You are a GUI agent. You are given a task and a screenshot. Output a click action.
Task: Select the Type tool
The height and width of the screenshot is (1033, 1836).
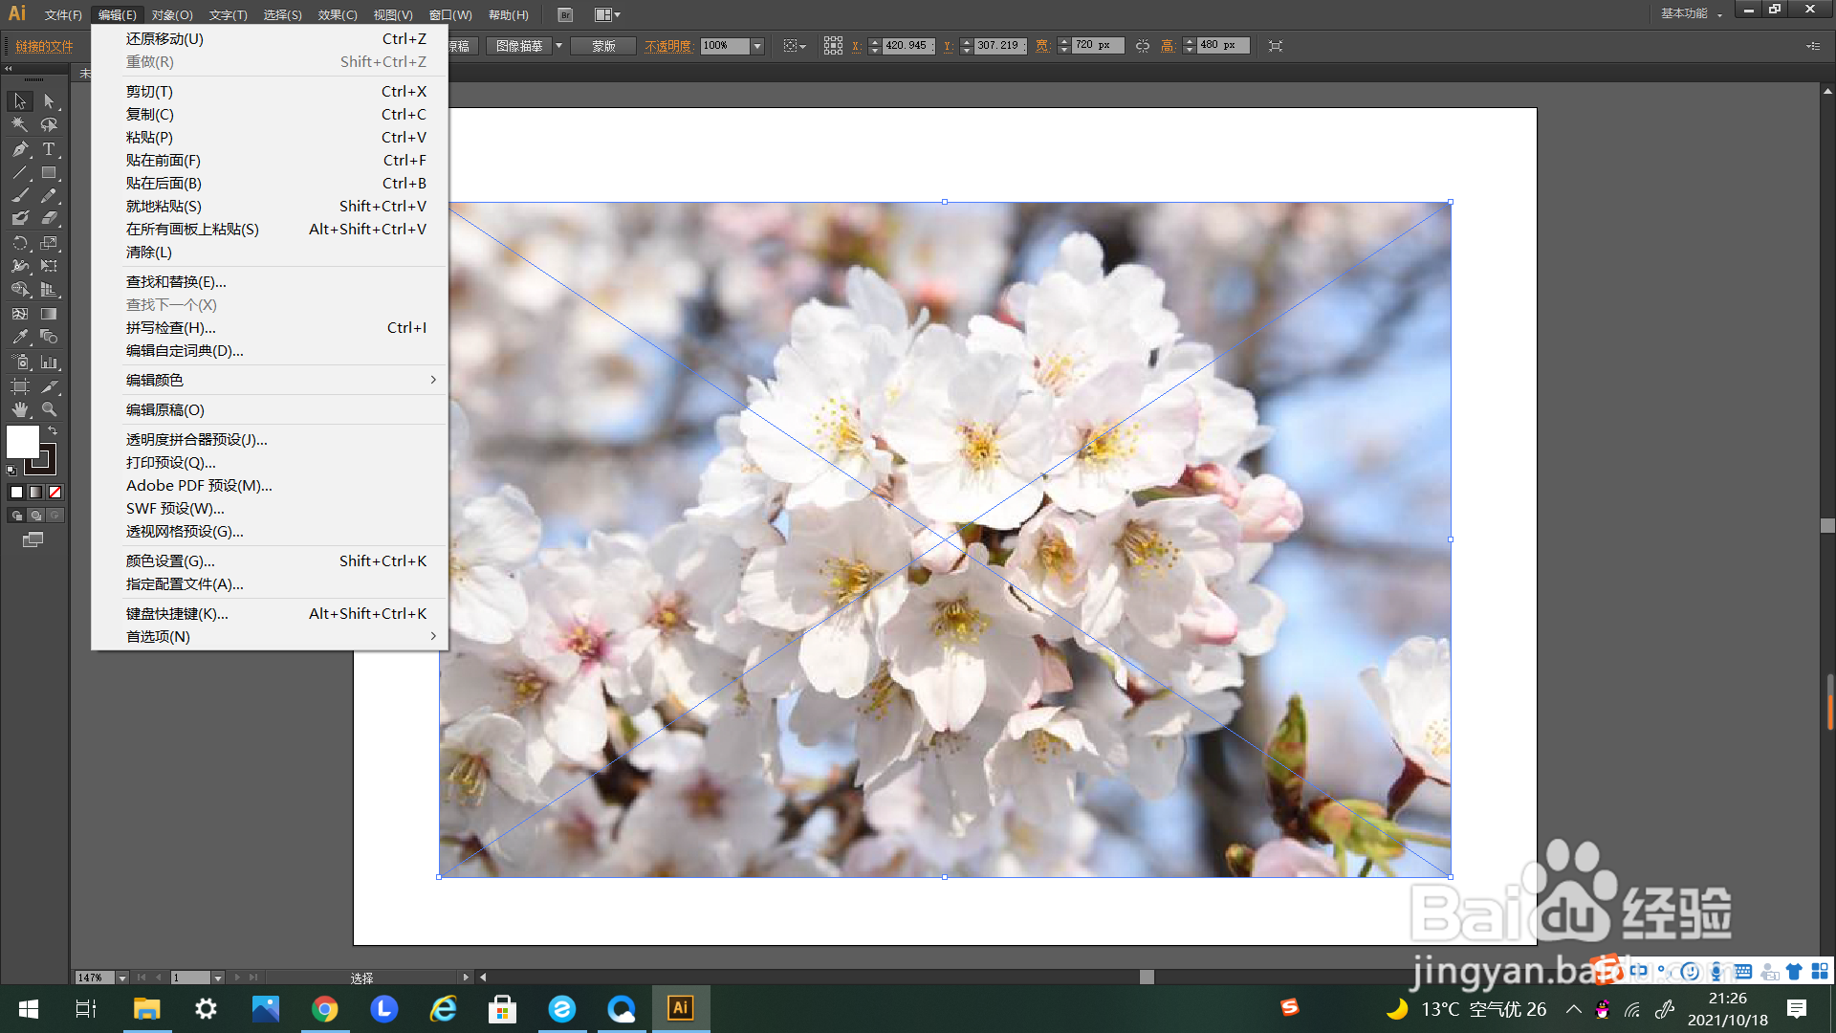[49, 149]
